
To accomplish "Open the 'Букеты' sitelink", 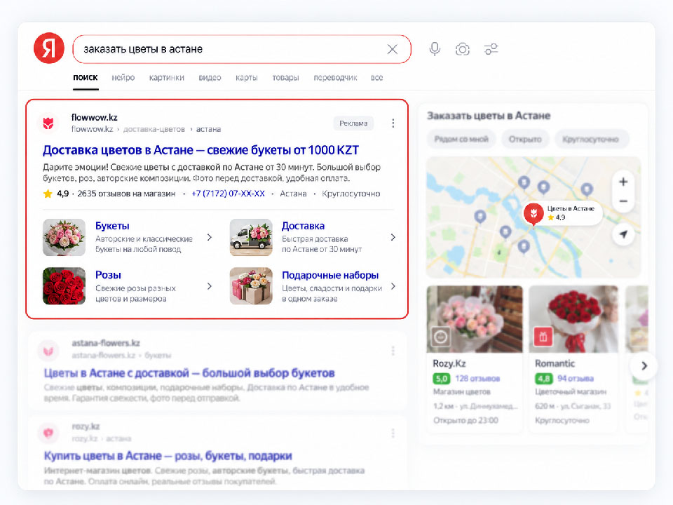I will click(x=112, y=226).
